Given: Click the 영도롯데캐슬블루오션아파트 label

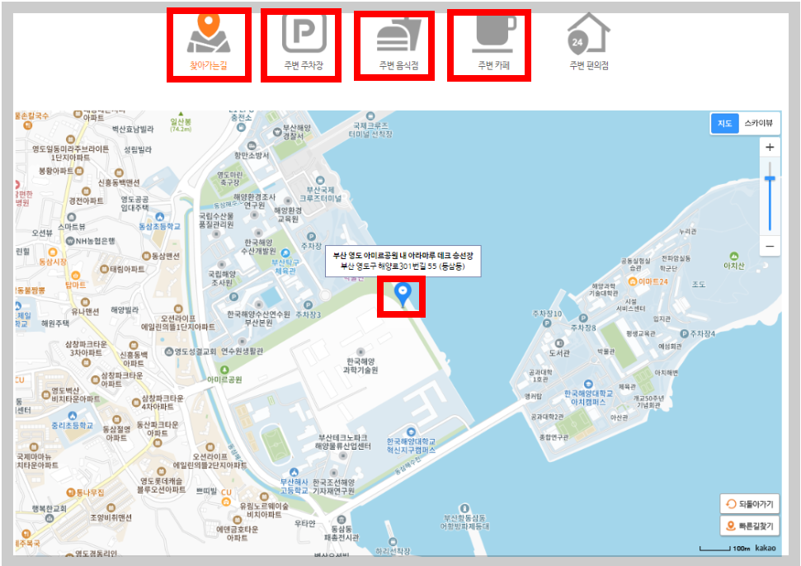Looking at the screenshot, I should click(x=161, y=485).
